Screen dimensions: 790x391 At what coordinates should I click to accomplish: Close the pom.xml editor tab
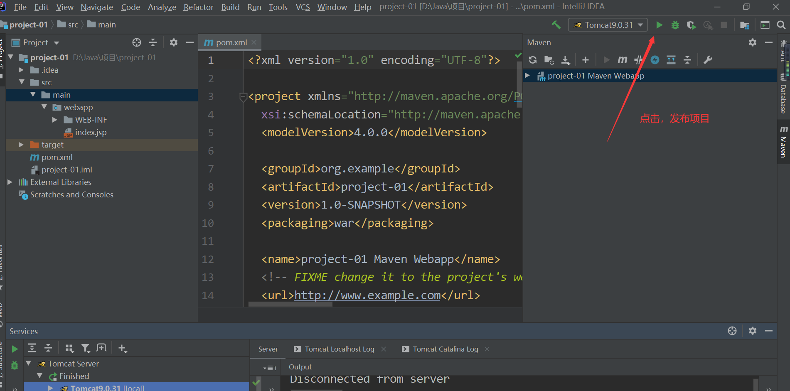point(254,42)
